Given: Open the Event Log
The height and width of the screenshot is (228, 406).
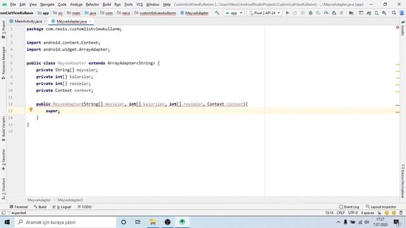Looking at the screenshot, I should tap(349, 207).
